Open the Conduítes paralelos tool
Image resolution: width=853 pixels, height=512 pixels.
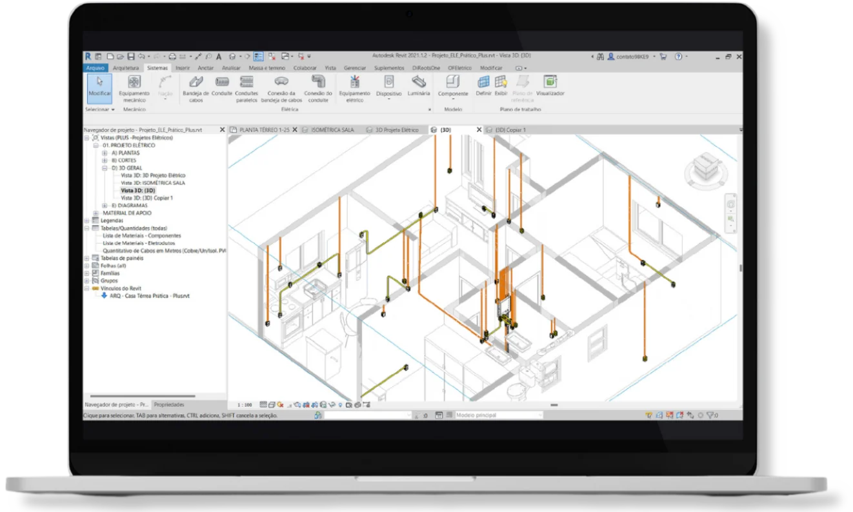(x=246, y=88)
